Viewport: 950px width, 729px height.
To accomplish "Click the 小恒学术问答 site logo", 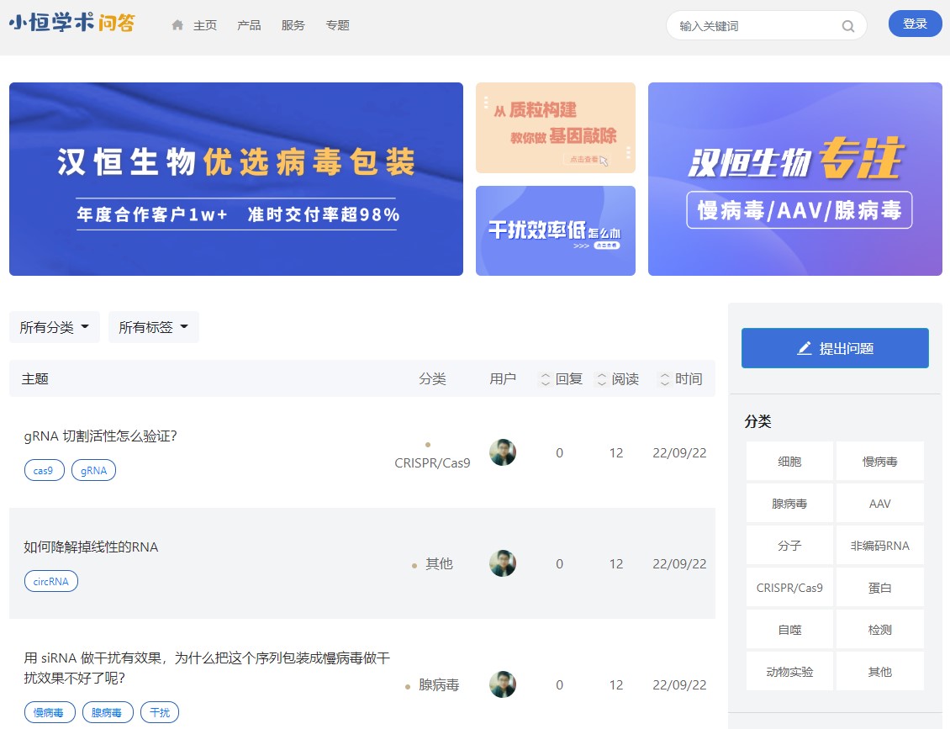I will [x=71, y=24].
